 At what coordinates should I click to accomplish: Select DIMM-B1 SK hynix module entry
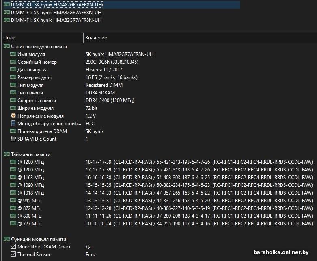click(56, 4)
